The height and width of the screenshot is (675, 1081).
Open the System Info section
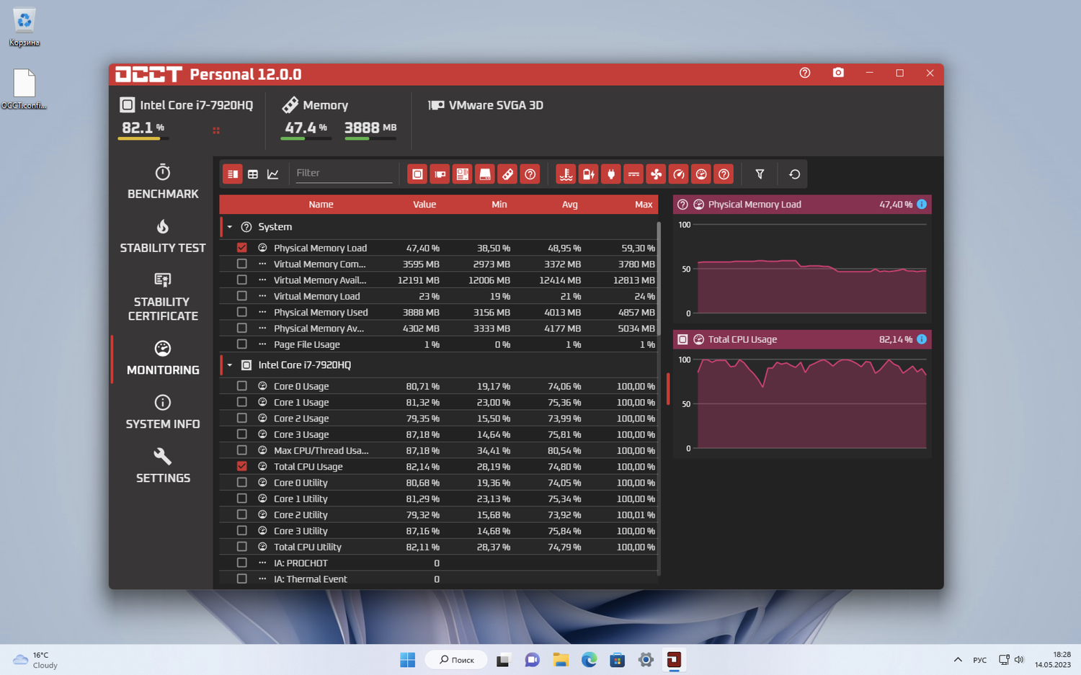[163, 413]
